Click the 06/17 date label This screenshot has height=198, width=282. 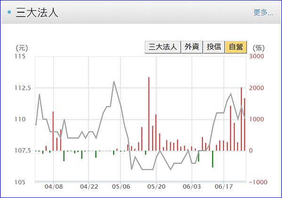[224, 187]
